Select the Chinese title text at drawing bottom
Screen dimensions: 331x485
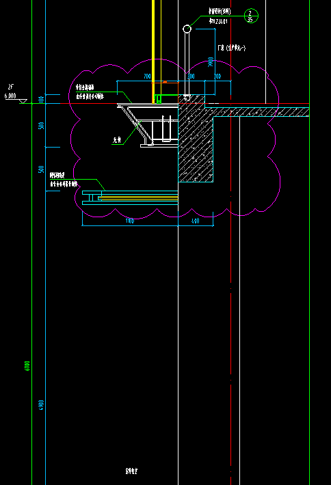[x=131, y=471]
